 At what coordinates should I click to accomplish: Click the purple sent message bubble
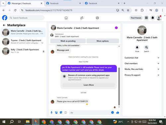pos(89,69)
